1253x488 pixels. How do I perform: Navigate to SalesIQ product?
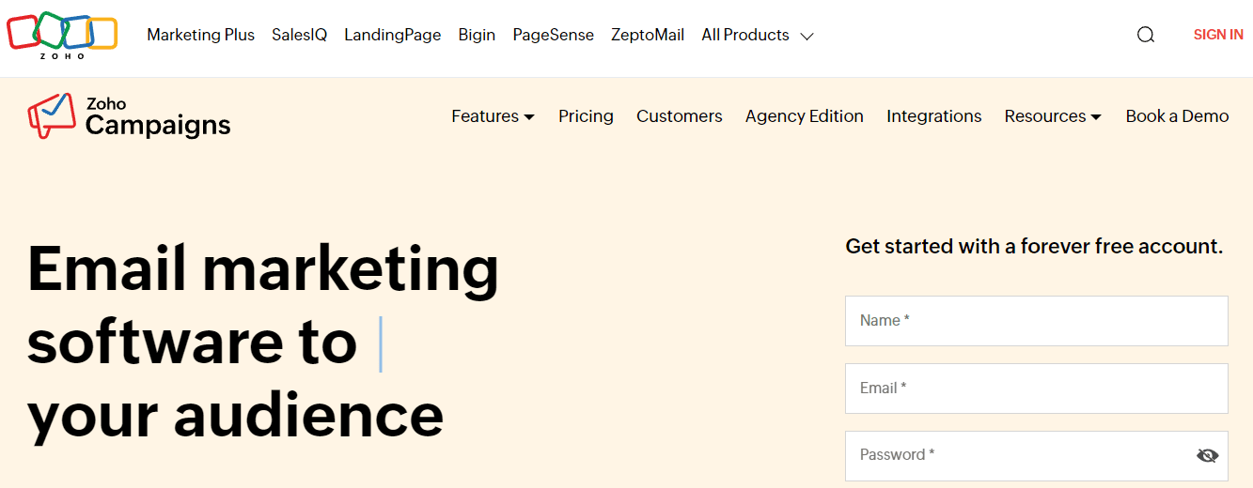tap(299, 35)
